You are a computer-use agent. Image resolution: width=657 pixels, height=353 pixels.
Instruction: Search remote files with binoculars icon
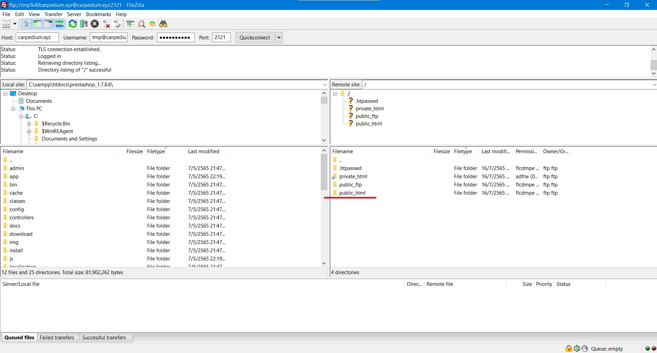point(163,24)
